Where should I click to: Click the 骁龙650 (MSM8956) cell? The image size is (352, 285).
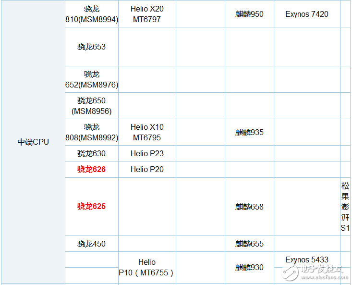pyautogui.click(x=91, y=106)
